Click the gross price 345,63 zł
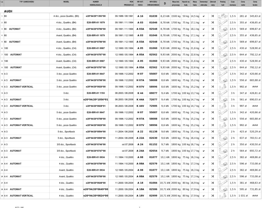Image resolution: width=262 pixels, height=208 pixels. click(255, 16)
